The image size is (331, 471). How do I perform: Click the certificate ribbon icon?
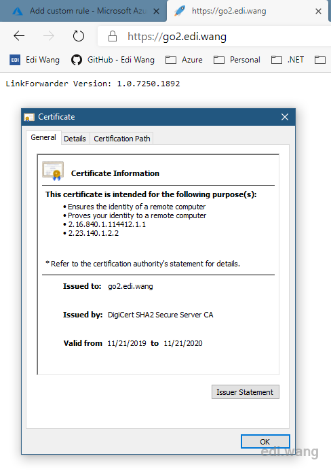click(53, 171)
